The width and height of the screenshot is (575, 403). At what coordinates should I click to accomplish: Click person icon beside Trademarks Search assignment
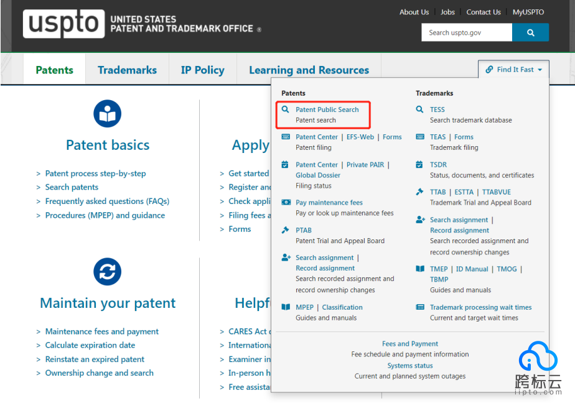coord(420,220)
